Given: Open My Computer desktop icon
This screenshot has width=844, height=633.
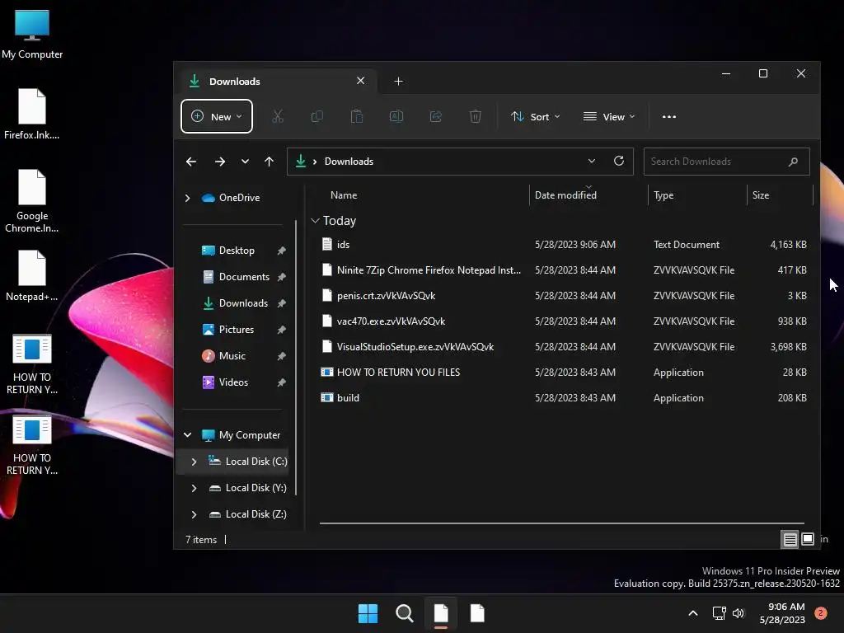Looking at the screenshot, I should (32, 33).
